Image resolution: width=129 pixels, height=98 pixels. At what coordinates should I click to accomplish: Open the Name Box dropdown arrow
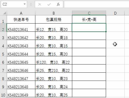[x=25, y=4]
